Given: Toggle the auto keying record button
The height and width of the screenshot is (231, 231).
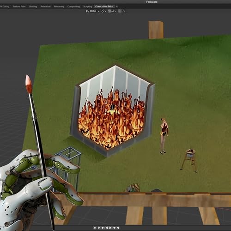Looking at the screenshot, I should [95, 228].
